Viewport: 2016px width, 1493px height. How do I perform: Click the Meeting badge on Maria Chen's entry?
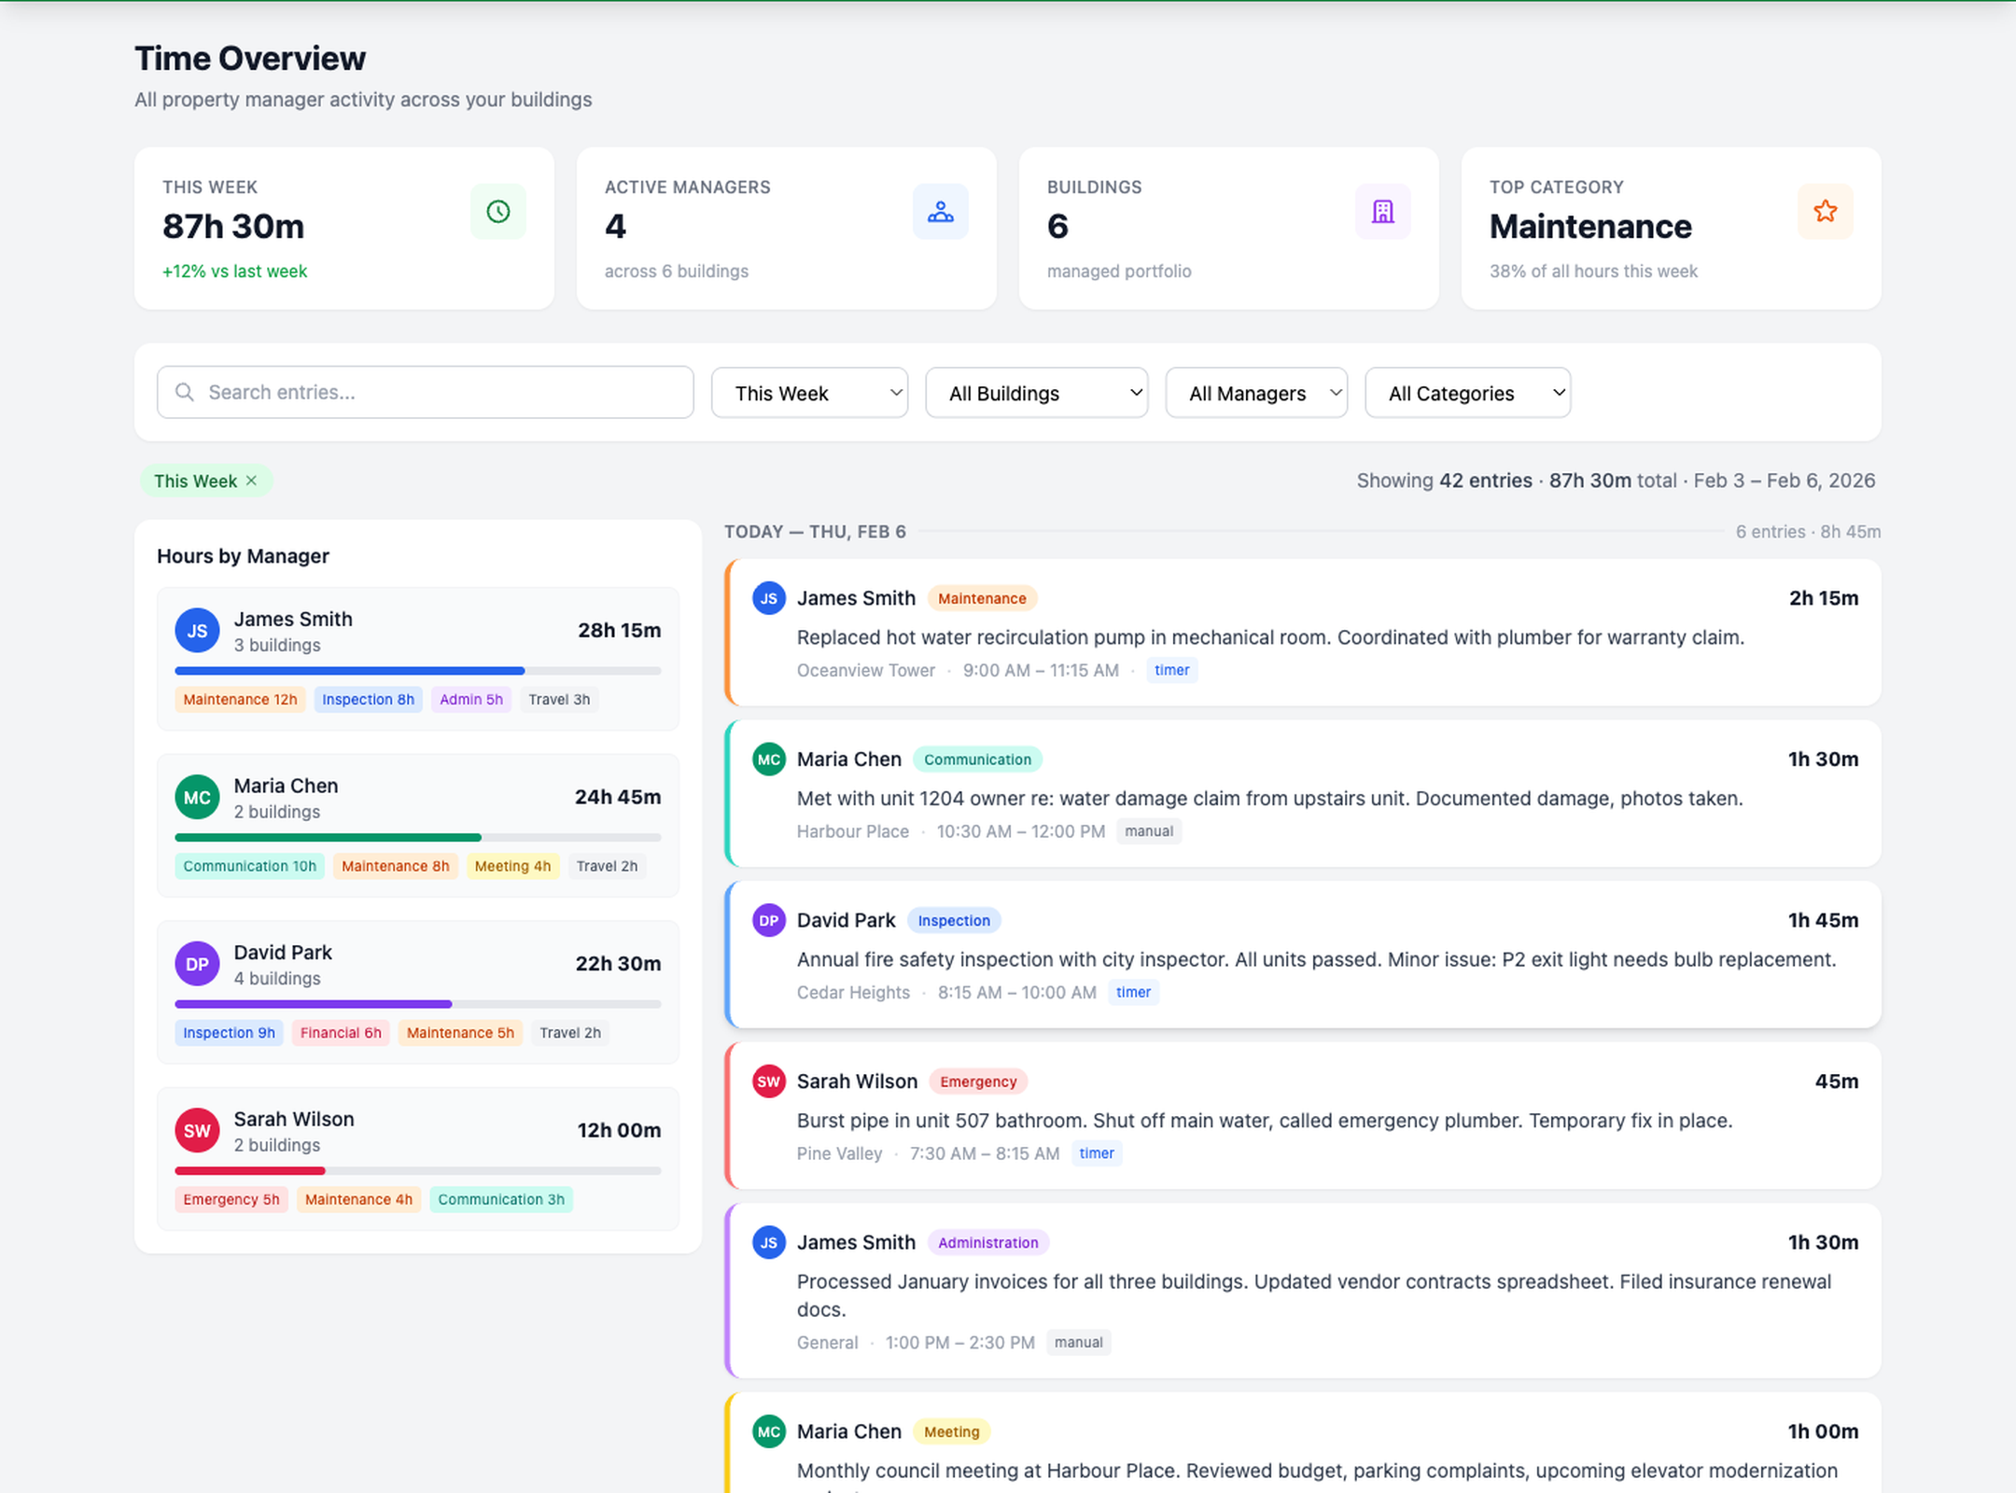coord(952,1432)
